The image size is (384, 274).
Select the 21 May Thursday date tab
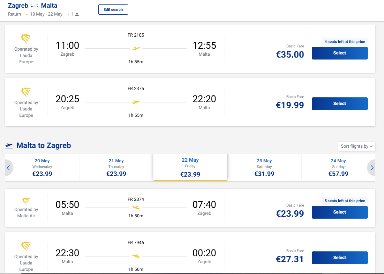(116, 168)
